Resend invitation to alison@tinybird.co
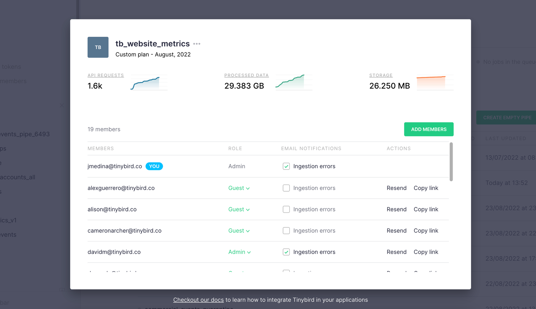The width and height of the screenshot is (536, 309). click(396, 209)
